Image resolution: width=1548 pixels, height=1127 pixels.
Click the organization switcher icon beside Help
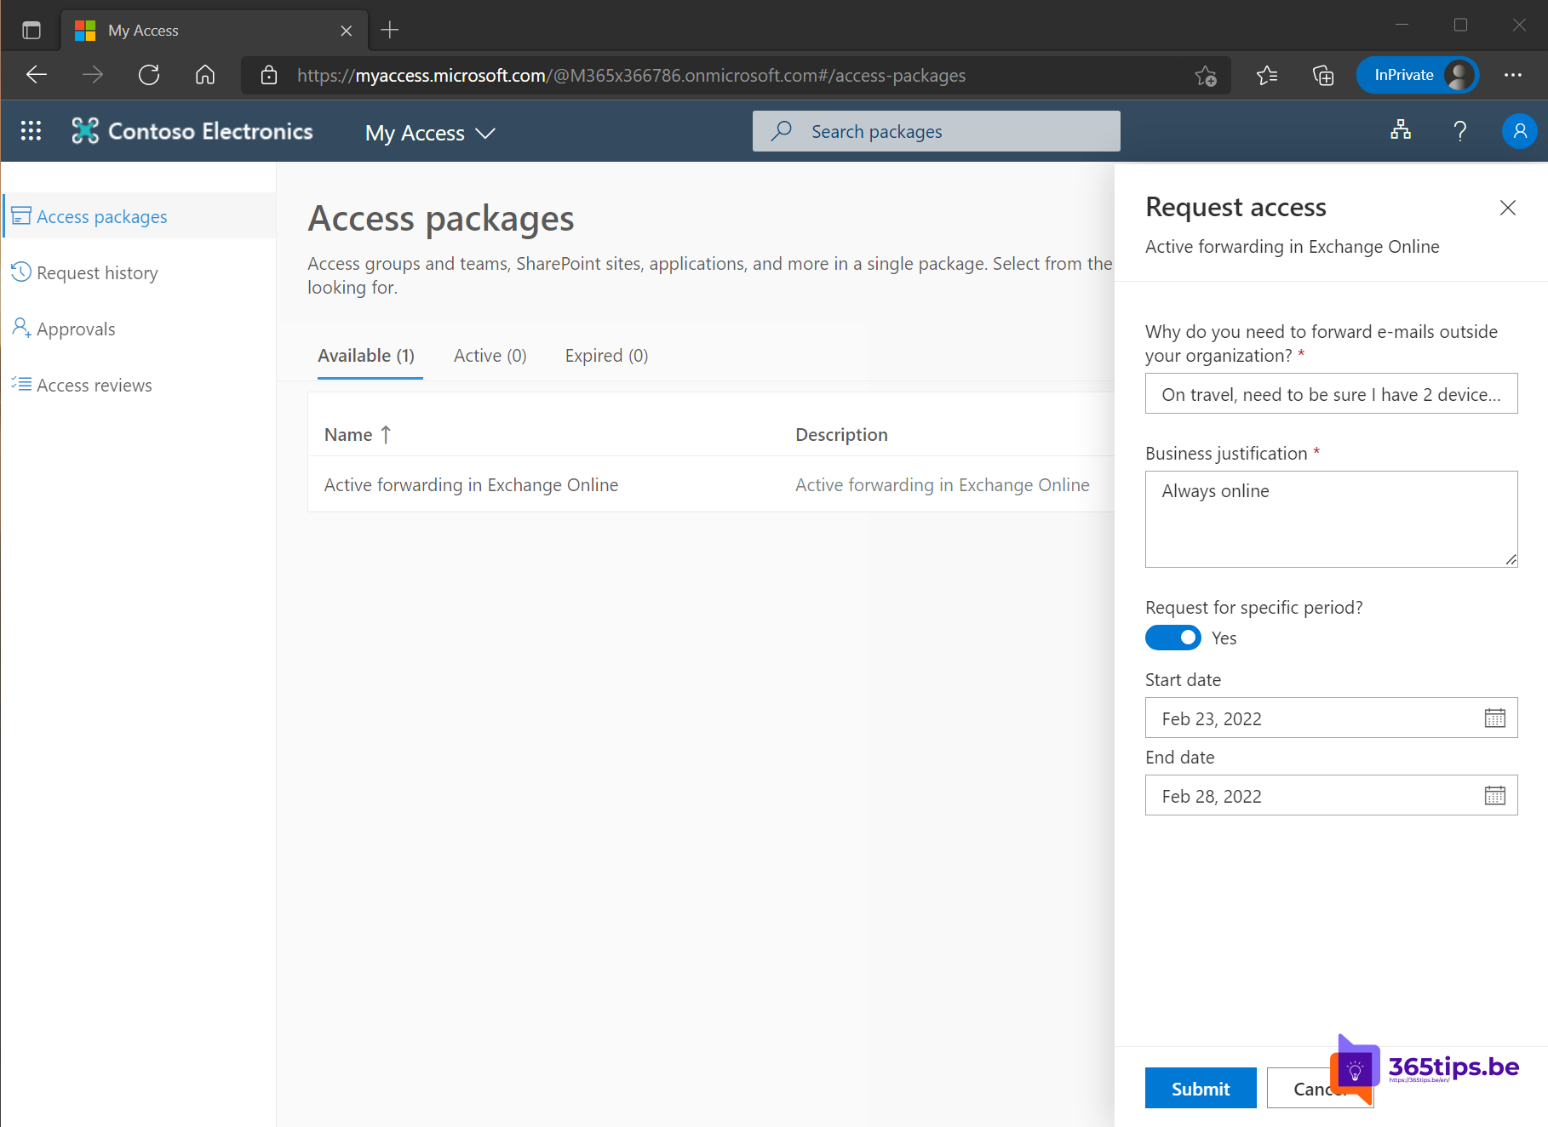tap(1401, 130)
